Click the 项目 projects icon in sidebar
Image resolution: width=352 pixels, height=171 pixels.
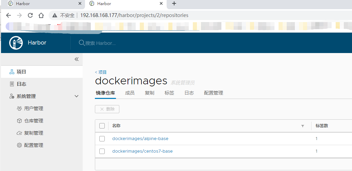tap(12, 72)
